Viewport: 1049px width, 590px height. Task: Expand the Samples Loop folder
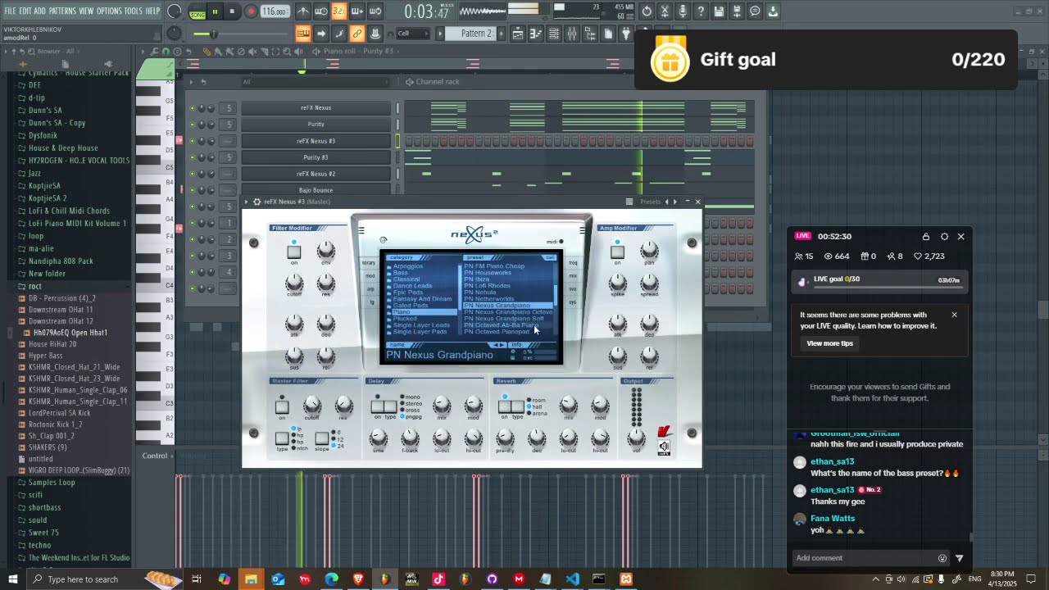[x=52, y=482]
